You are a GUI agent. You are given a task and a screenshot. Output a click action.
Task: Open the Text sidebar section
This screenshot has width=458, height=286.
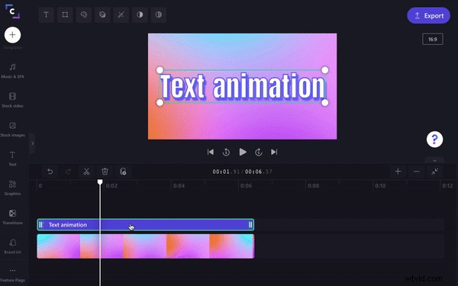point(12,159)
